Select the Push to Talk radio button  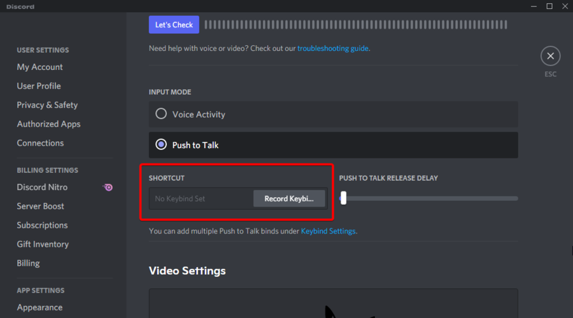[x=161, y=145]
